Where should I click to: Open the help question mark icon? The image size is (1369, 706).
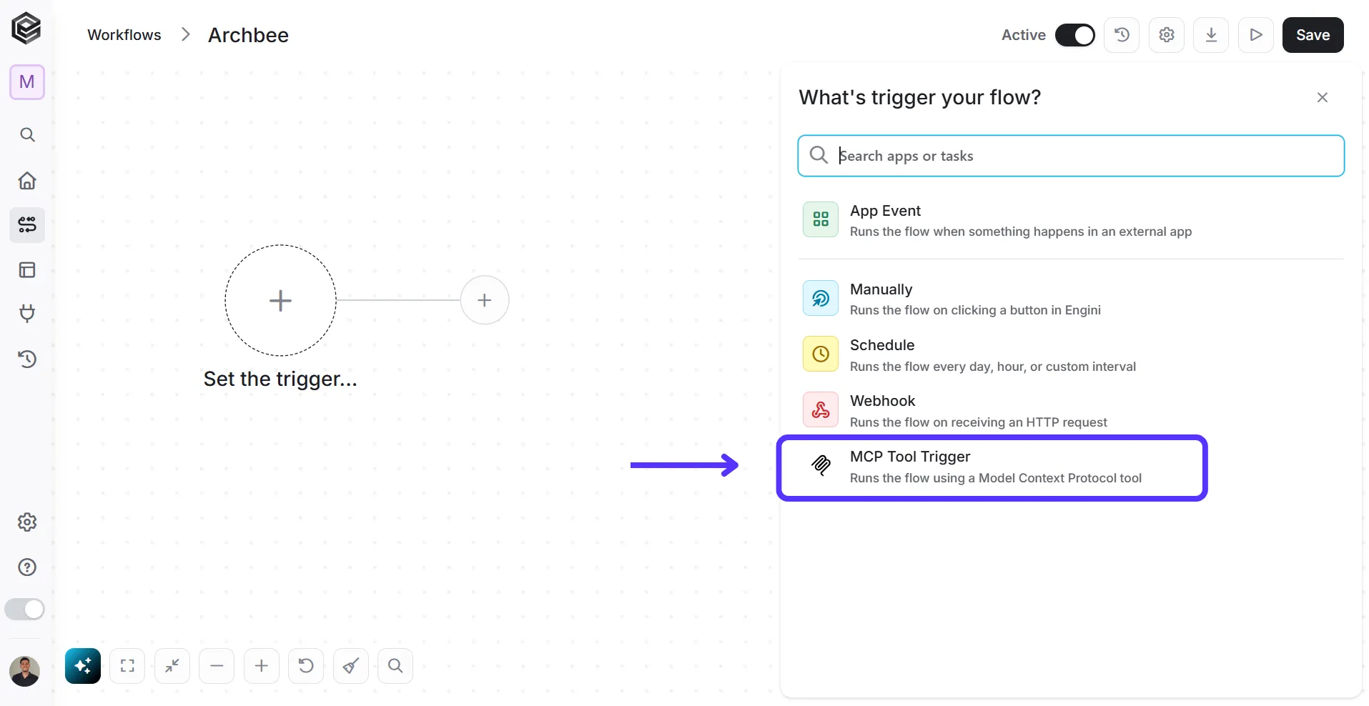point(27,567)
